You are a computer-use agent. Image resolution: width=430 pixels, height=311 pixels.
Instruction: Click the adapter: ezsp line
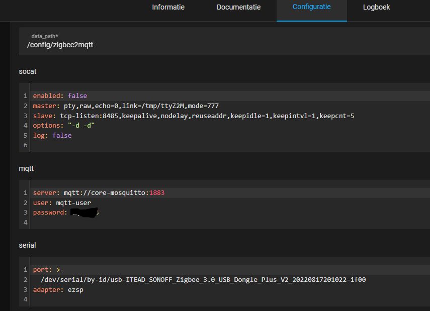[x=58, y=289]
